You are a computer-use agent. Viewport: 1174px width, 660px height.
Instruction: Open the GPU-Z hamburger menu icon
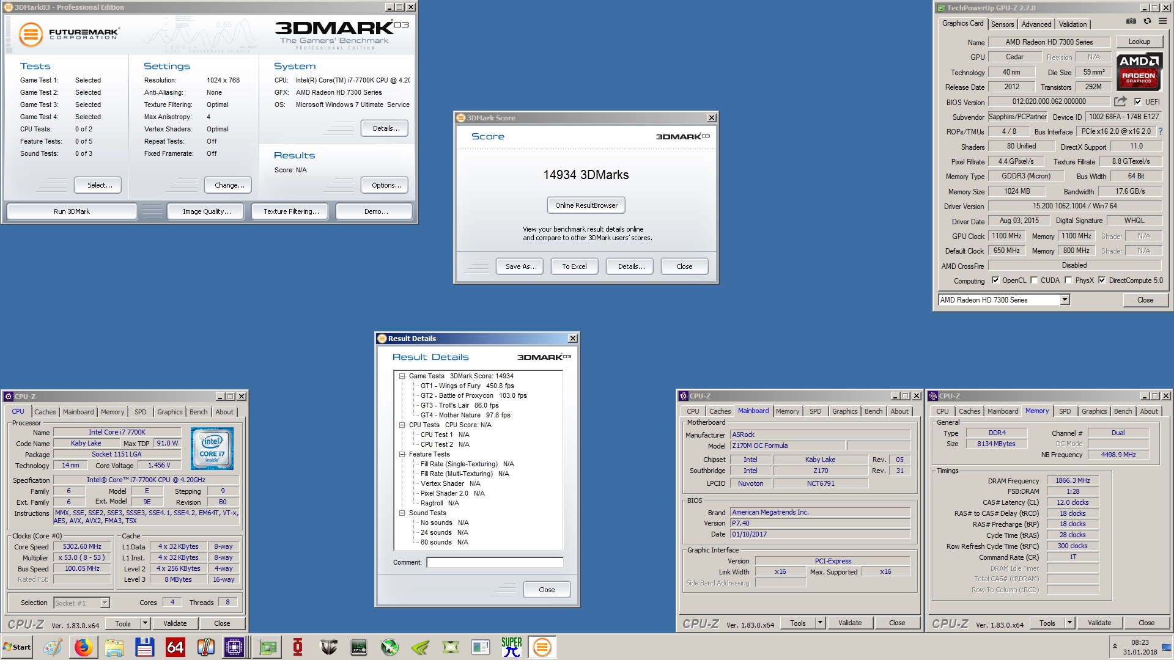pyautogui.click(x=1162, y=21)
